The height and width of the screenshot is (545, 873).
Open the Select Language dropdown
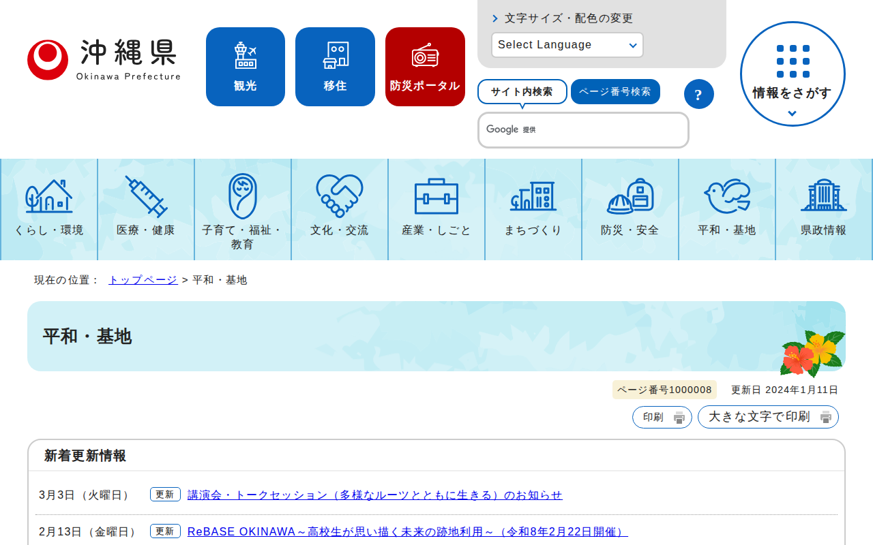coord(567,45)
